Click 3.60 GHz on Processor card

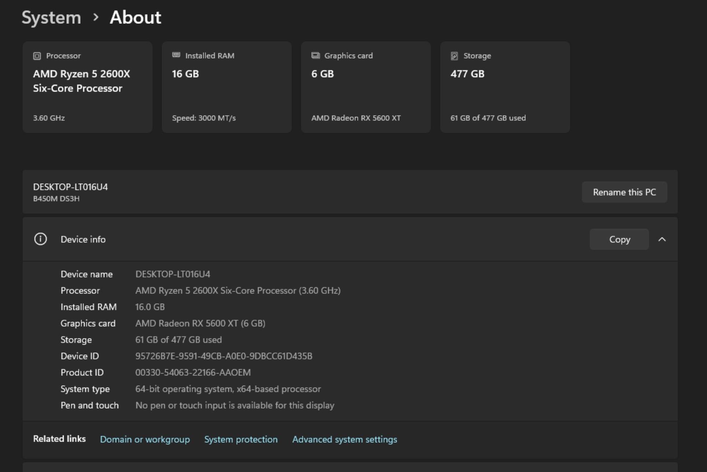coord(49,118)
